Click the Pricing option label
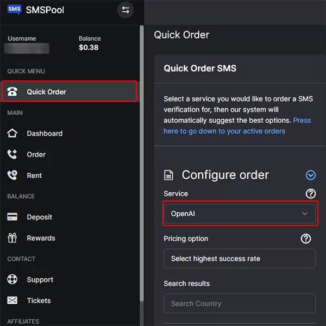The image size is (326, 326). coord(186,239)
